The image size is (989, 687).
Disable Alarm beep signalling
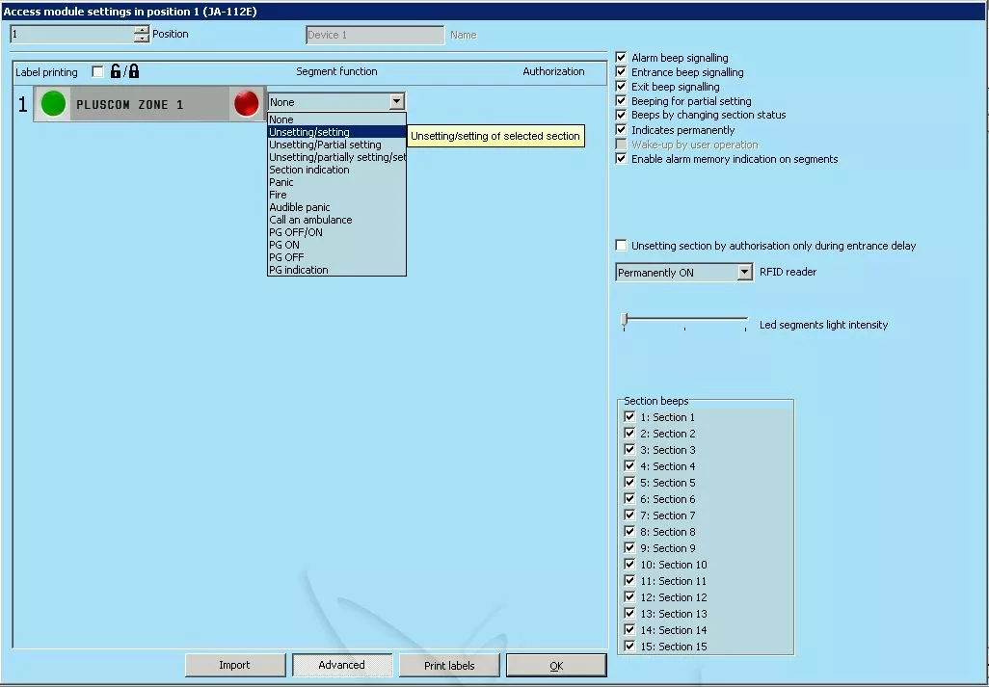(622, 58)
